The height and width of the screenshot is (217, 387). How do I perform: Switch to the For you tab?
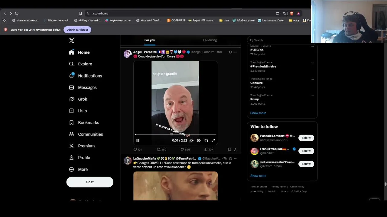(150, 40)
